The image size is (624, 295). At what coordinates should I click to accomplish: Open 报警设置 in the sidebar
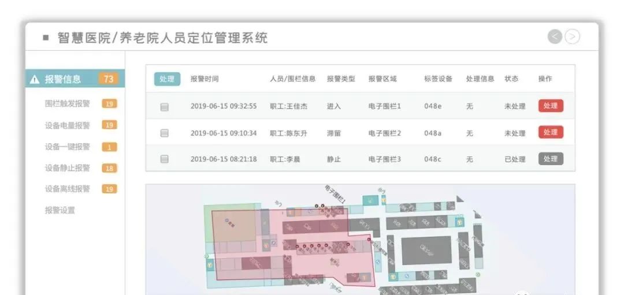(x=60, y=210)
